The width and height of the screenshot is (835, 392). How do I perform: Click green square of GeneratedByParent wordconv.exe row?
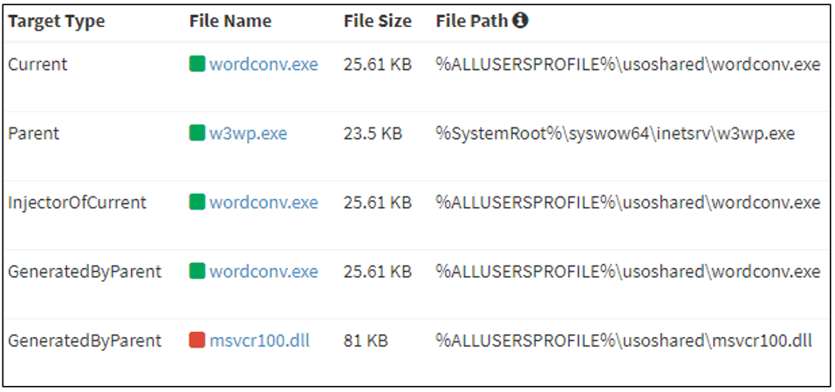[197, 272]
